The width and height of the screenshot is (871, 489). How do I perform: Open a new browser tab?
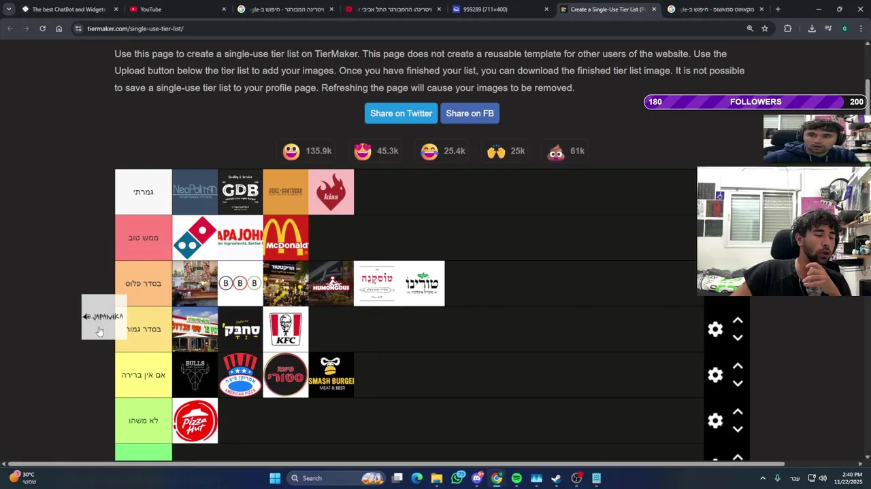[x=778, y=10]
